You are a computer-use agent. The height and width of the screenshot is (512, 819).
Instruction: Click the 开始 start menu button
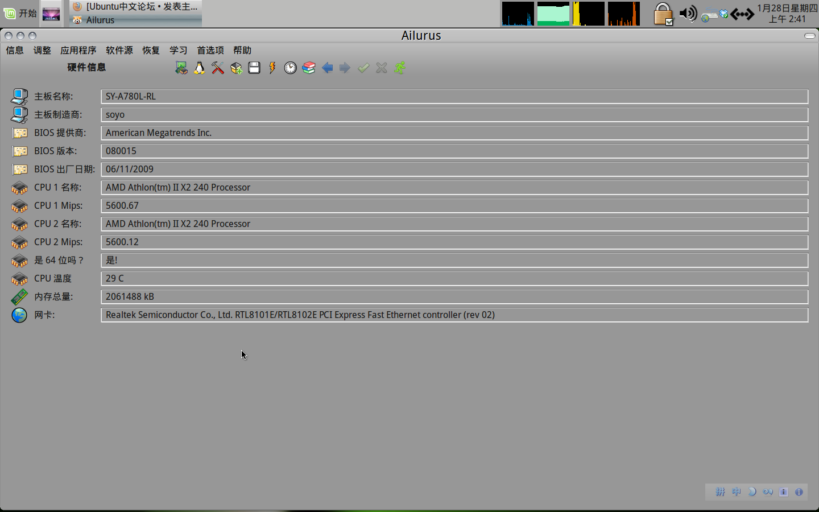click(x=20, y=13)
